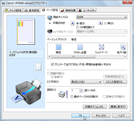Select the 横 landscape radio button
Image resolution: width=134 pixels, height=121 pixels.
105,24
